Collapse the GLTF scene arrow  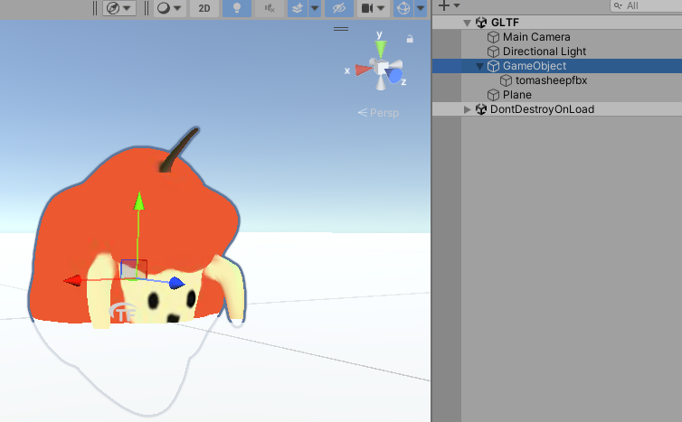click(x=467, y=23)
